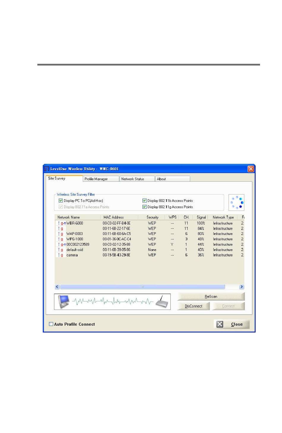
Task: Click MAC address 00-11-6B-22-17-6E
Action: click(x=116, y=229)
